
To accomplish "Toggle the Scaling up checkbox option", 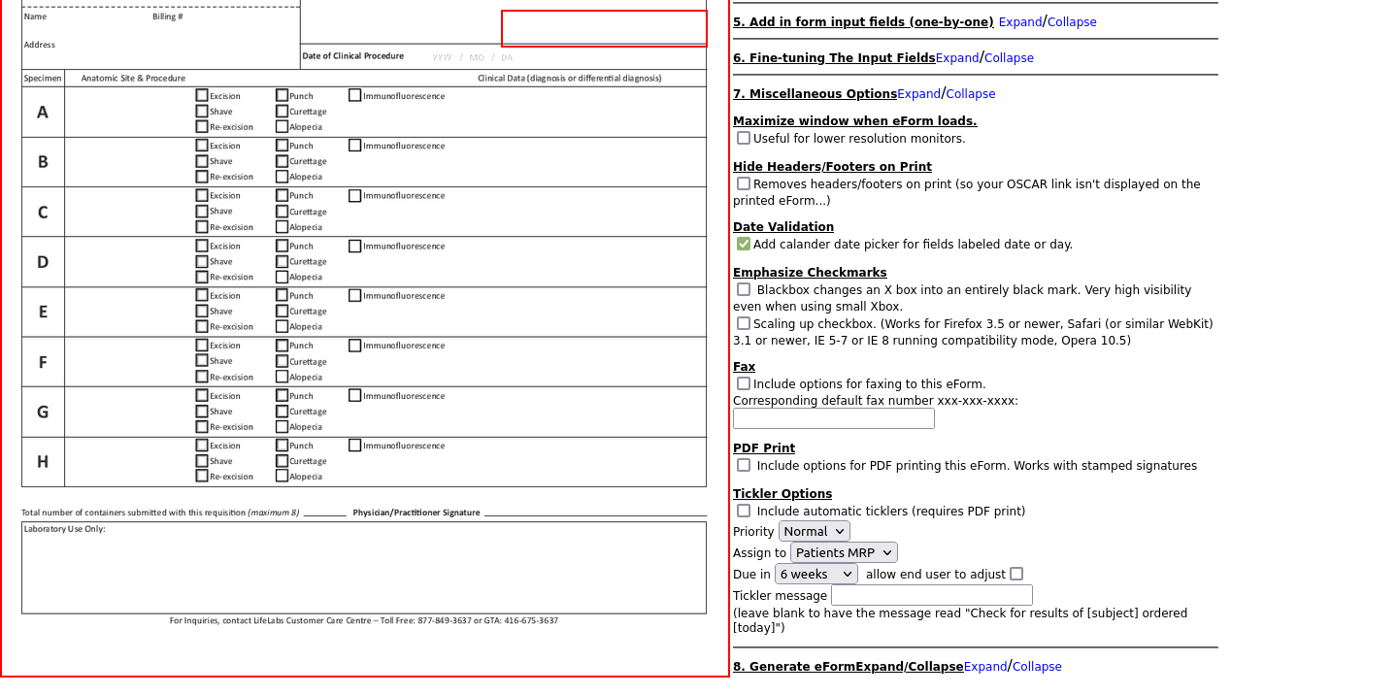I will [x=744, y=323].
